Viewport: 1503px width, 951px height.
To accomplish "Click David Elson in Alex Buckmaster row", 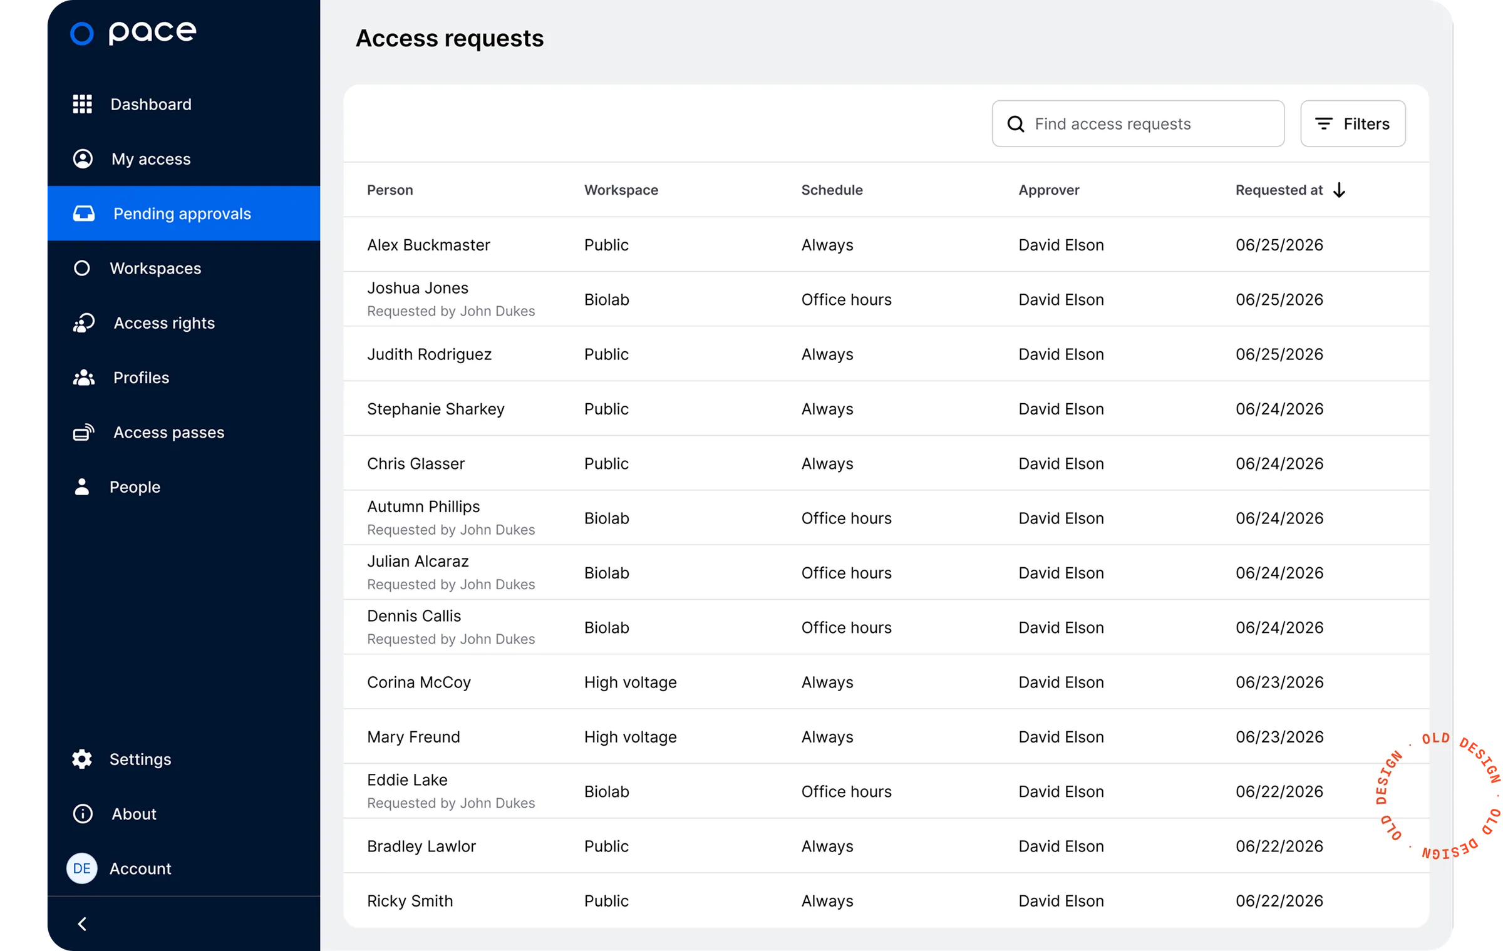I will 1061,245.
